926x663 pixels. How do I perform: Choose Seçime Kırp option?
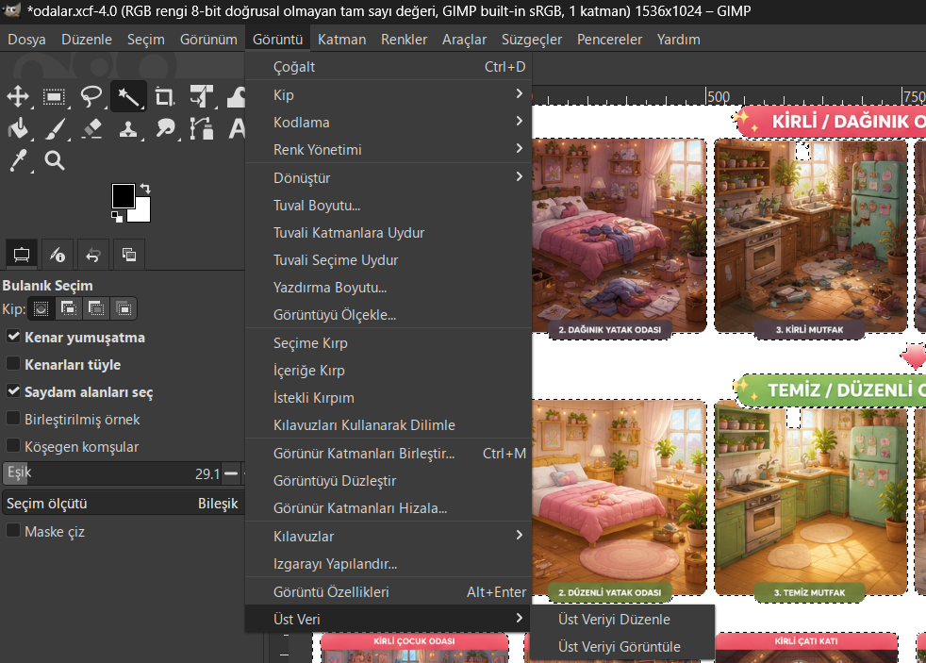pyautogui.click(x=388, y=342)
